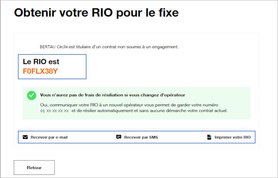The height and width of the screenshot is (178, 278).
Task: Click the text "résilier automatiquement" in the notice
Action: point(112,111)
